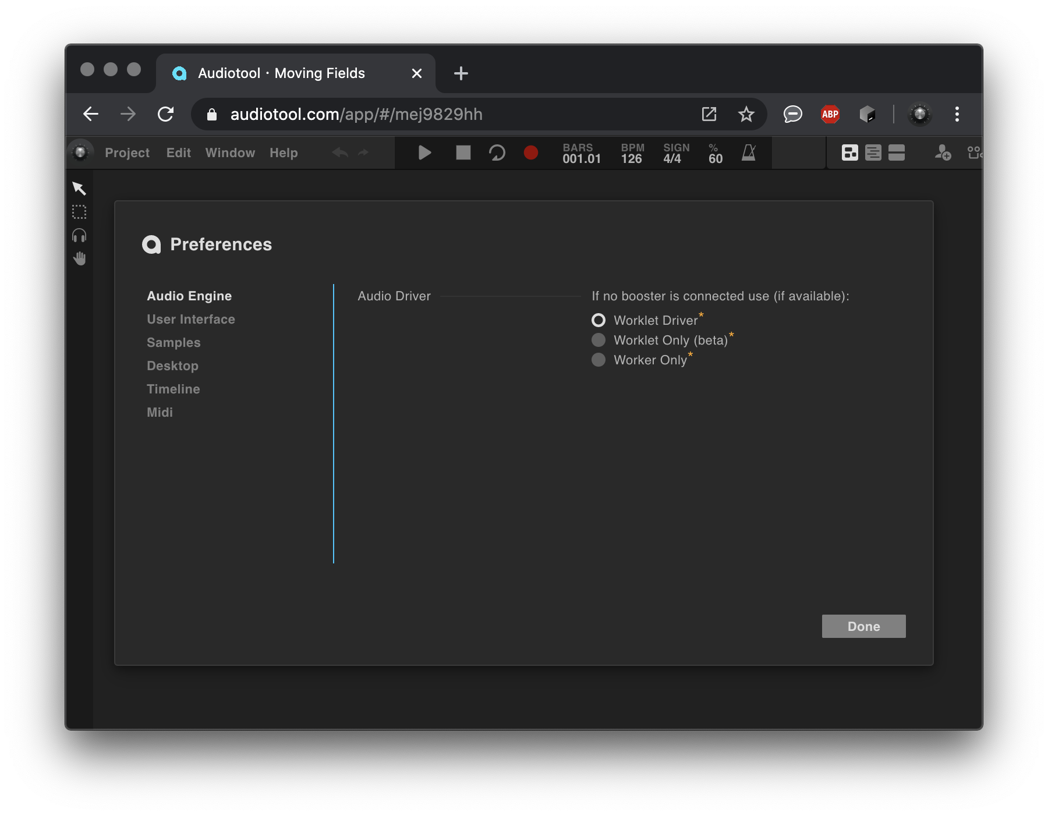This screenshot has width=1048, height=816.
Task: Switch to text lines layout icon
Action: tap(873, 152)
